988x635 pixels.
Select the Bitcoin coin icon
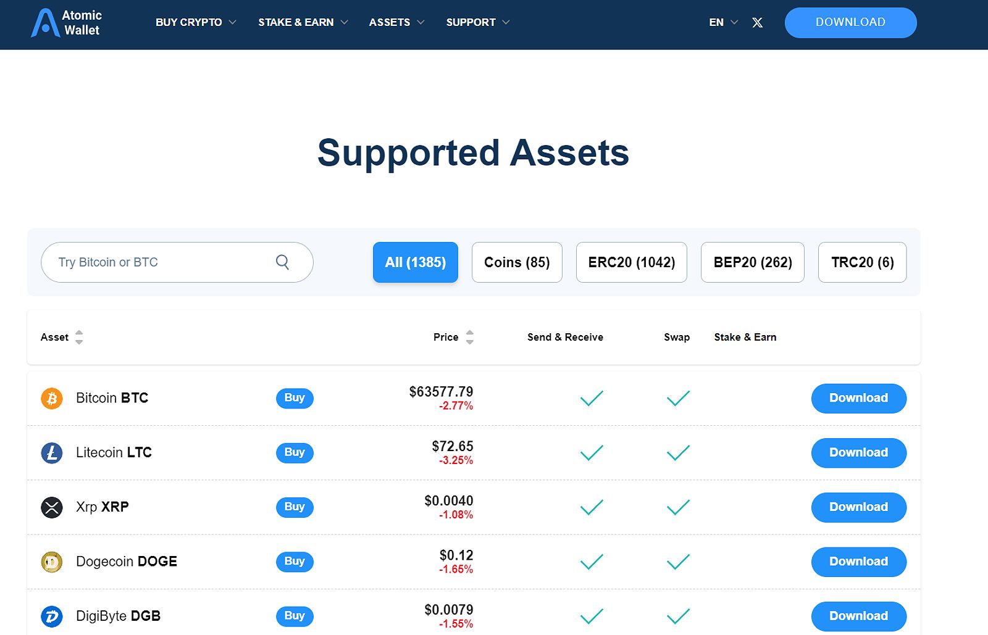pos(52,398)
